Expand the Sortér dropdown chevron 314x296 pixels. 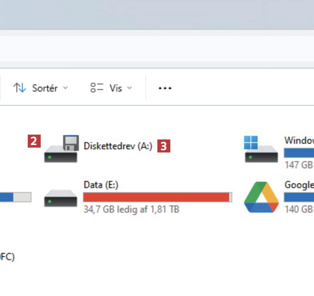click(x=66, y=88)
